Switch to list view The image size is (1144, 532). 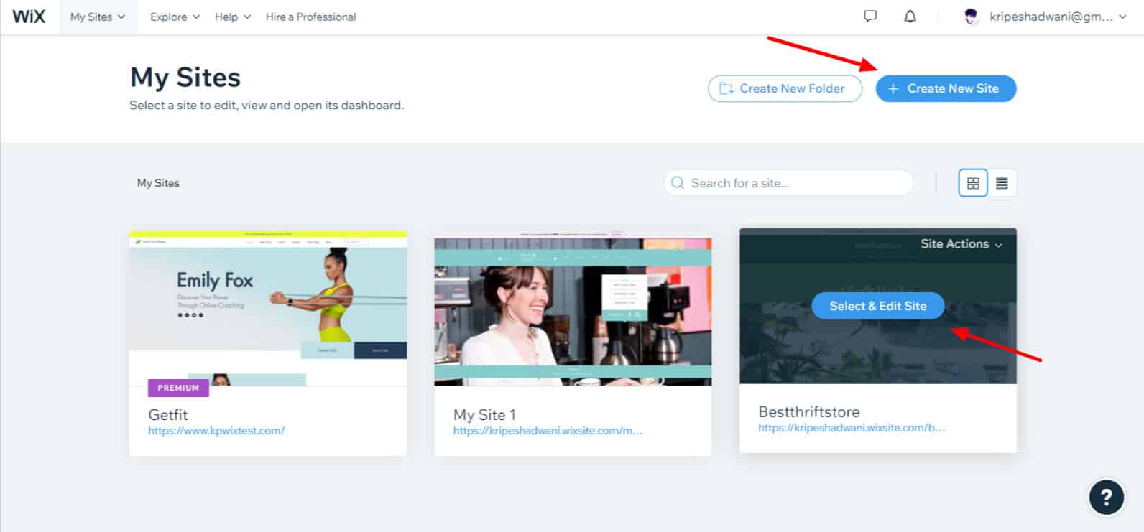click(1002, 183)
